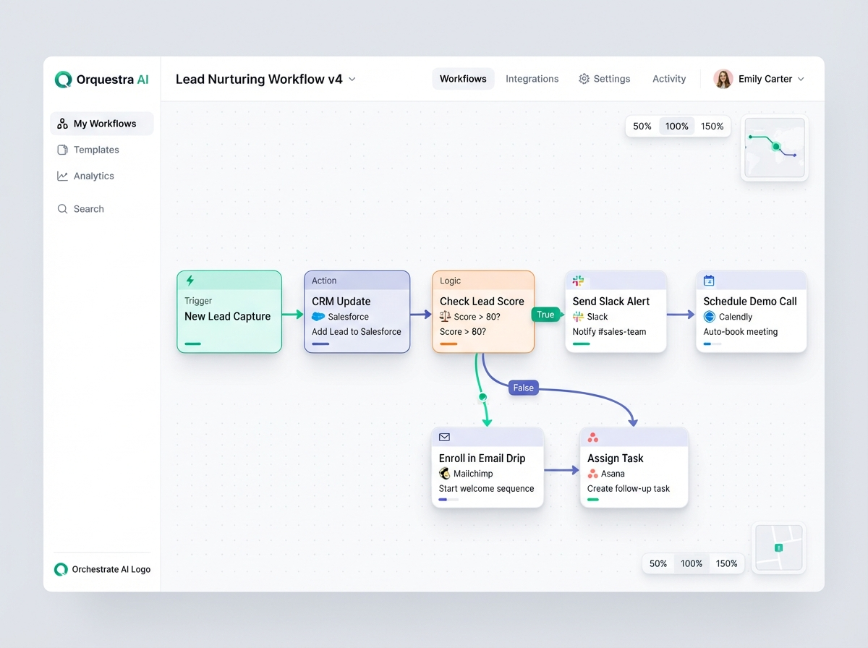868x648 pixels.
Task: Click the True branch label
Action: click(x=545, y=315)
